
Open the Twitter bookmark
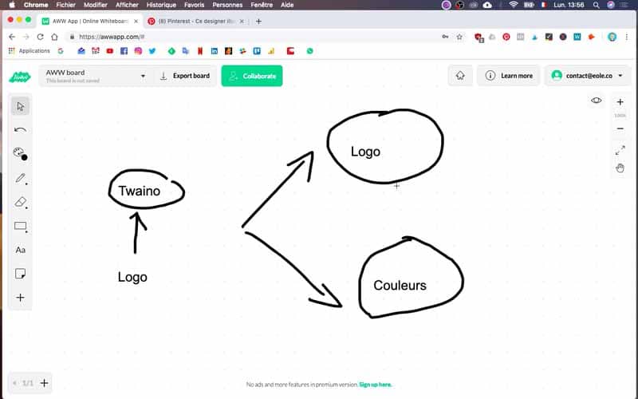[x=152, y=51]
